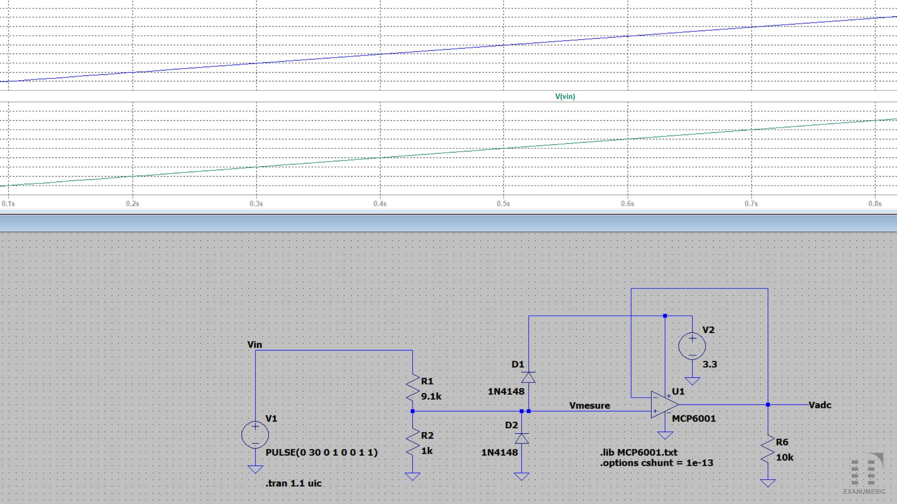Click the U1 MCP6001 op-amp symbol
Screen dimensions: 897x504
point(665,405)
